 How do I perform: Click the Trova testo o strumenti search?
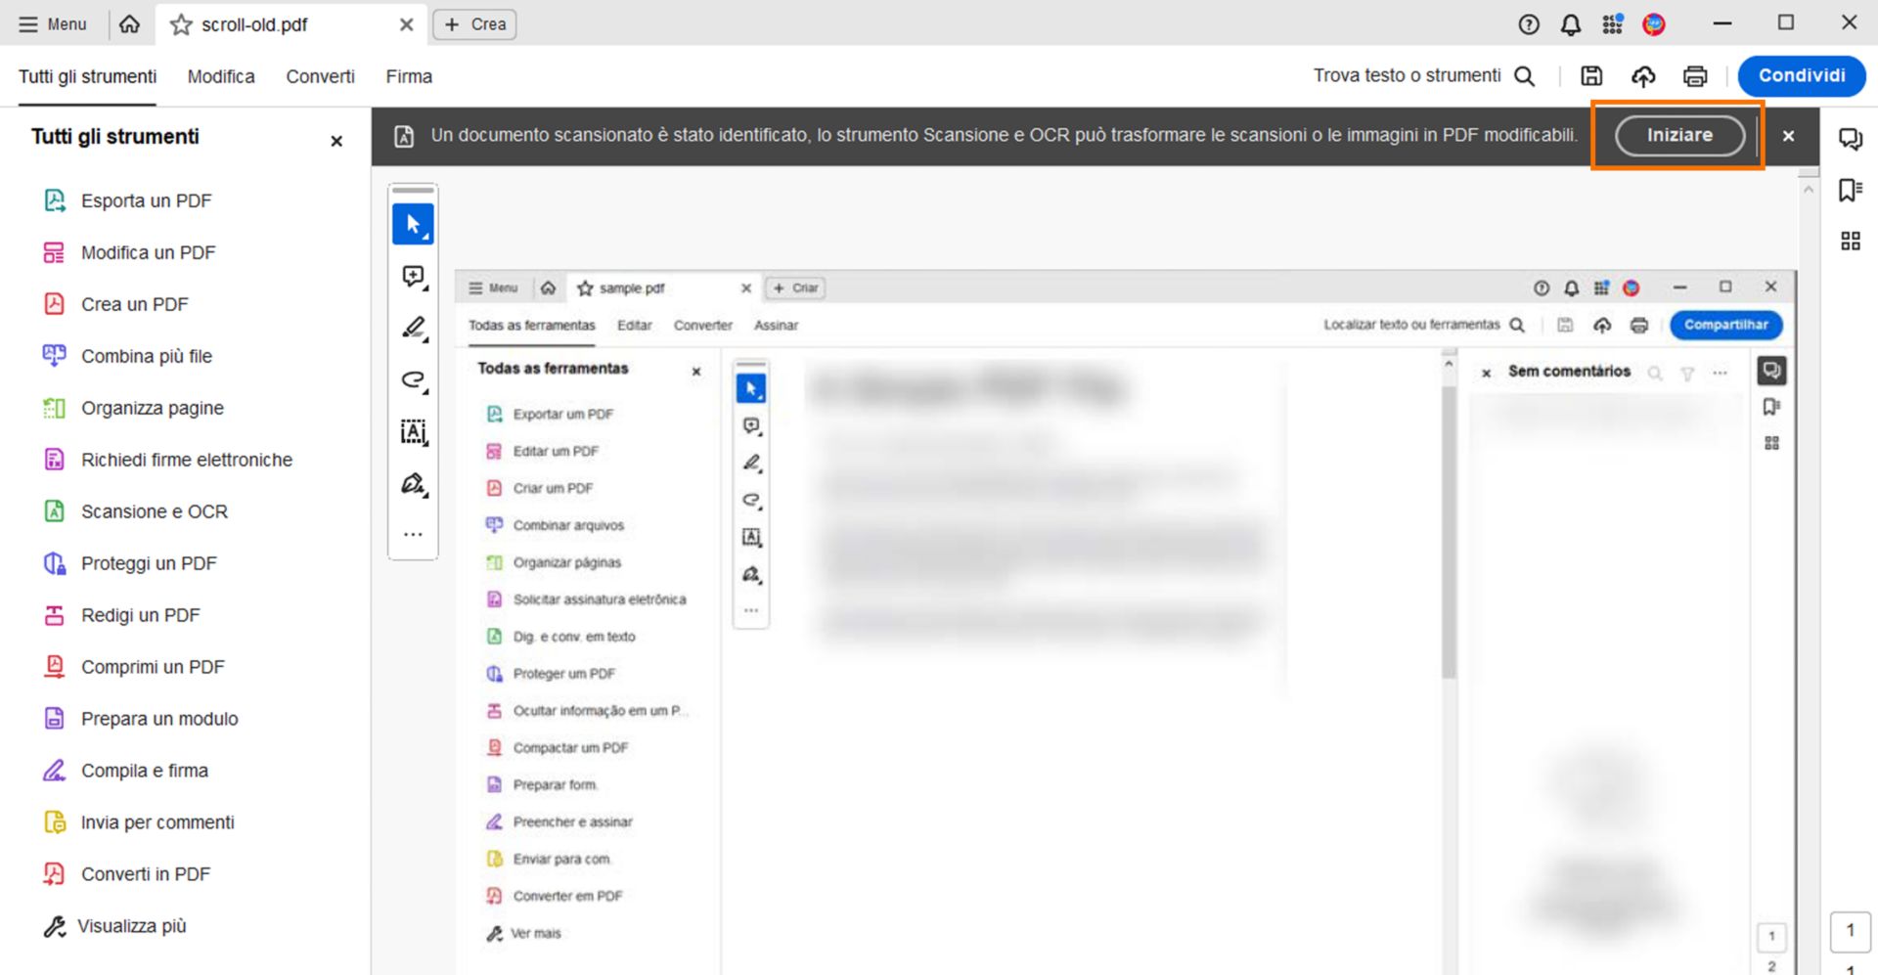pos(1423,75)
